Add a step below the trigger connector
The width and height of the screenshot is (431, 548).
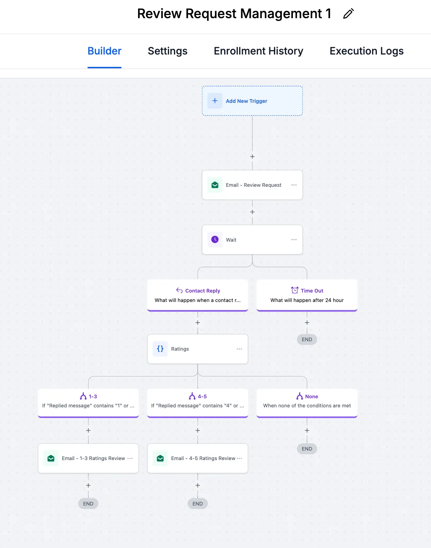pos(252,157)
